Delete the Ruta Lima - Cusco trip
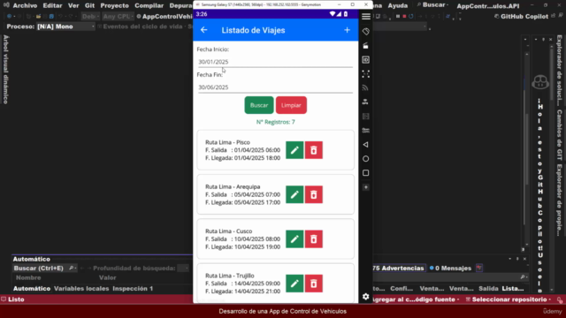 (x=314, y=239)
